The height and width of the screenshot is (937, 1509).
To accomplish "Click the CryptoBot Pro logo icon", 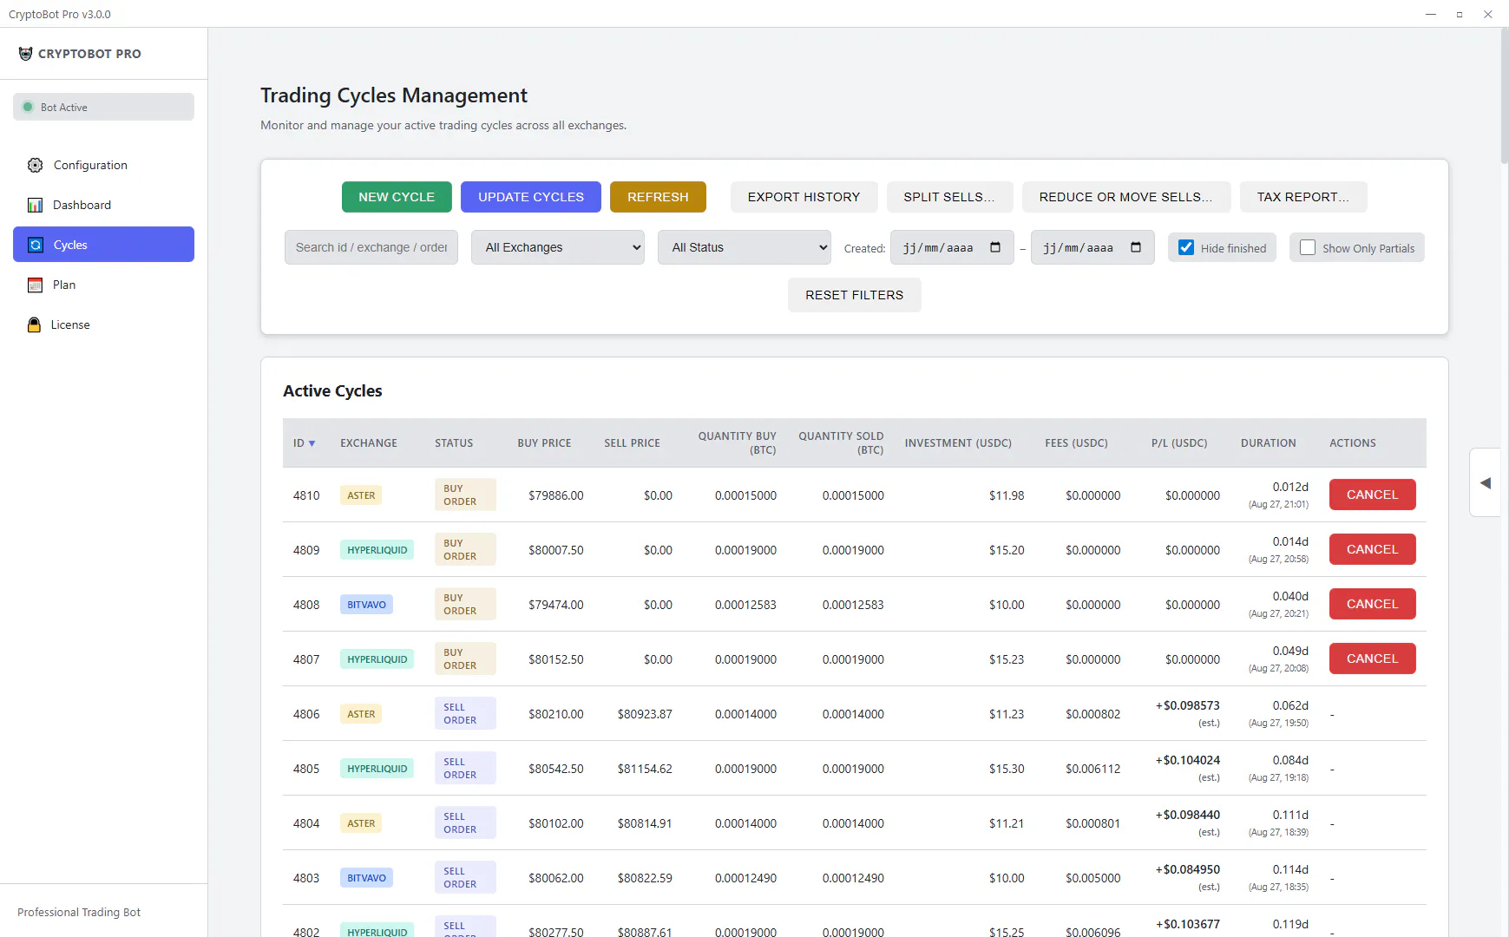I will [x=25, y=53].
